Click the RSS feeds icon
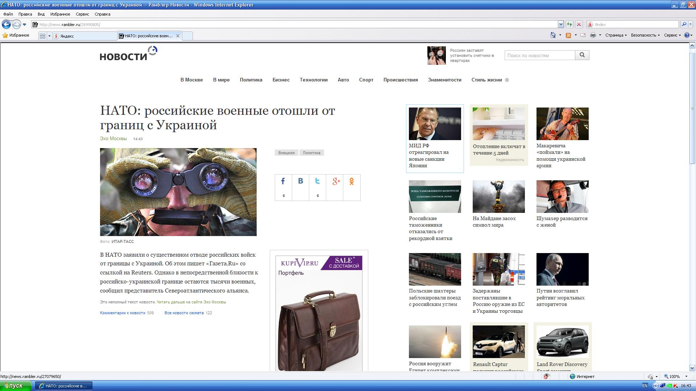This screenshot has height=391, width=696. tap(568, 35)
